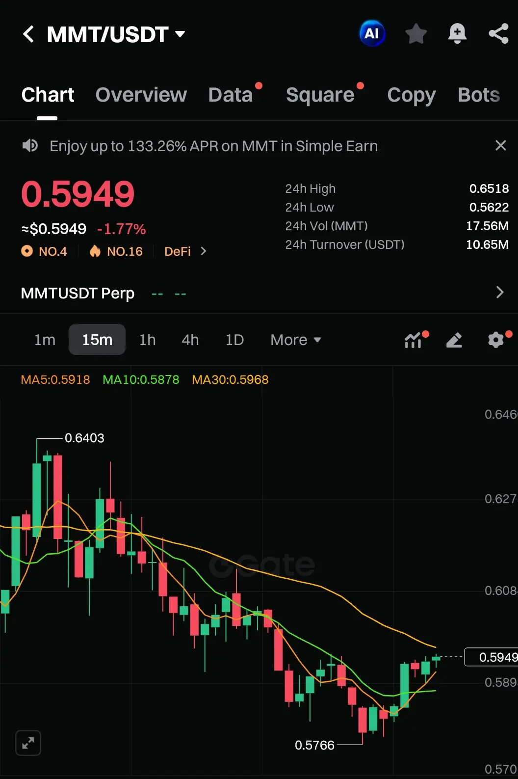Open the Bots tab
Viewport: 518px width, 779px height.
(x=479, y=95)
